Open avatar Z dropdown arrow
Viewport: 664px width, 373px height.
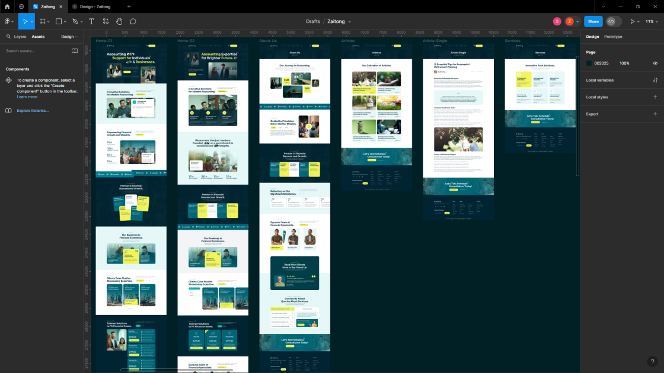[x=577, y=21]
